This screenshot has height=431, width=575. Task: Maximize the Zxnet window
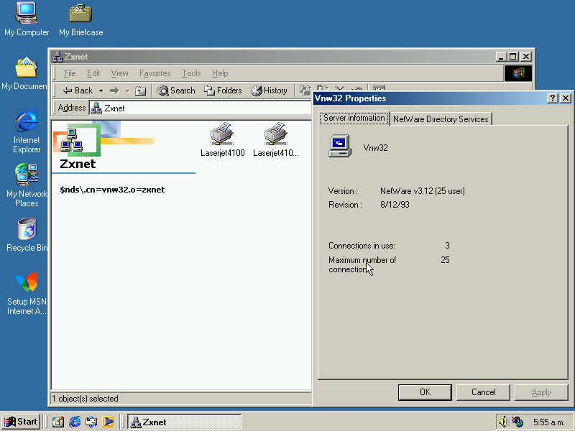click(513, 57)
